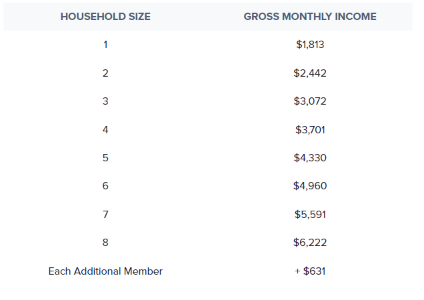The height and width of the screenshot is (300, 424).
Task: Click the Each Additional Member row label
Action: (105, 271)
